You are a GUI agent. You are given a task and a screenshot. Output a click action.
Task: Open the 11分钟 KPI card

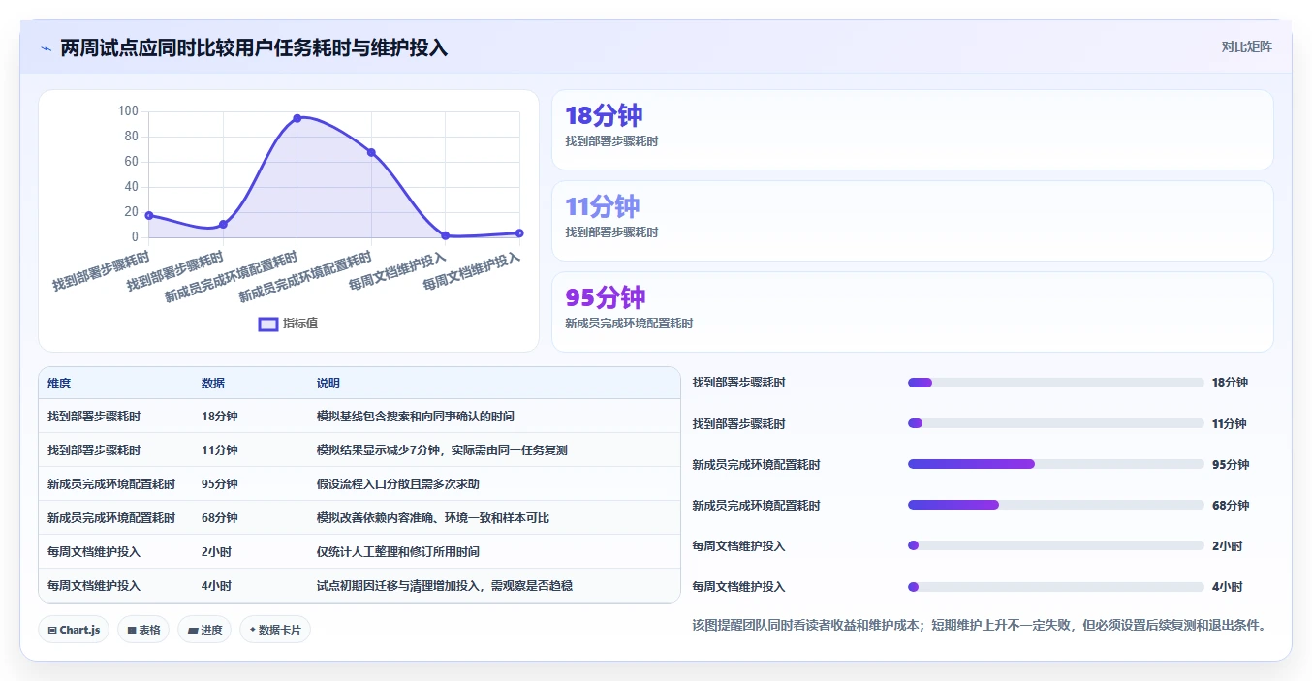912,221
